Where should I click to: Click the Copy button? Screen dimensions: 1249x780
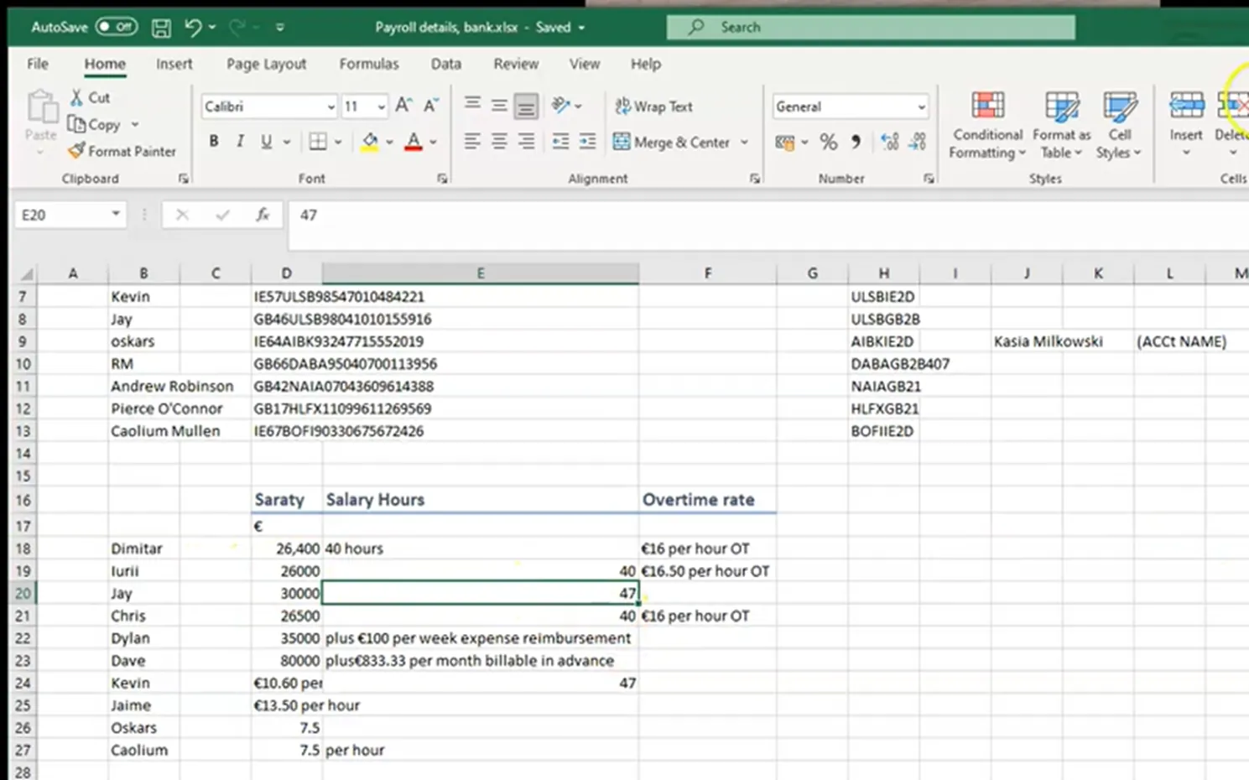click(94, 124)
